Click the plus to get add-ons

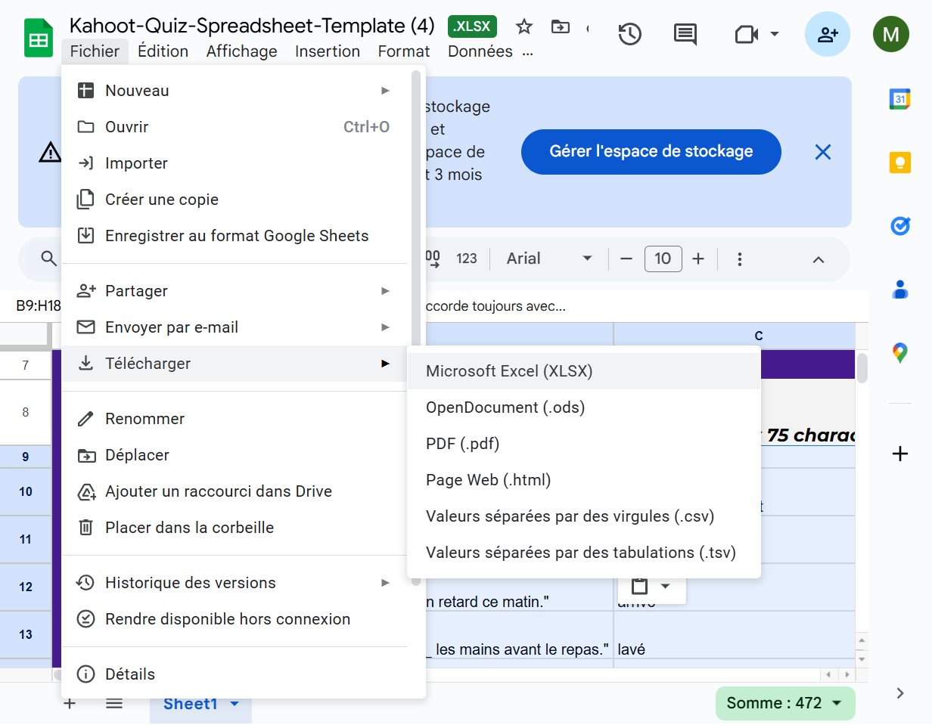click(x=899, y=454)
